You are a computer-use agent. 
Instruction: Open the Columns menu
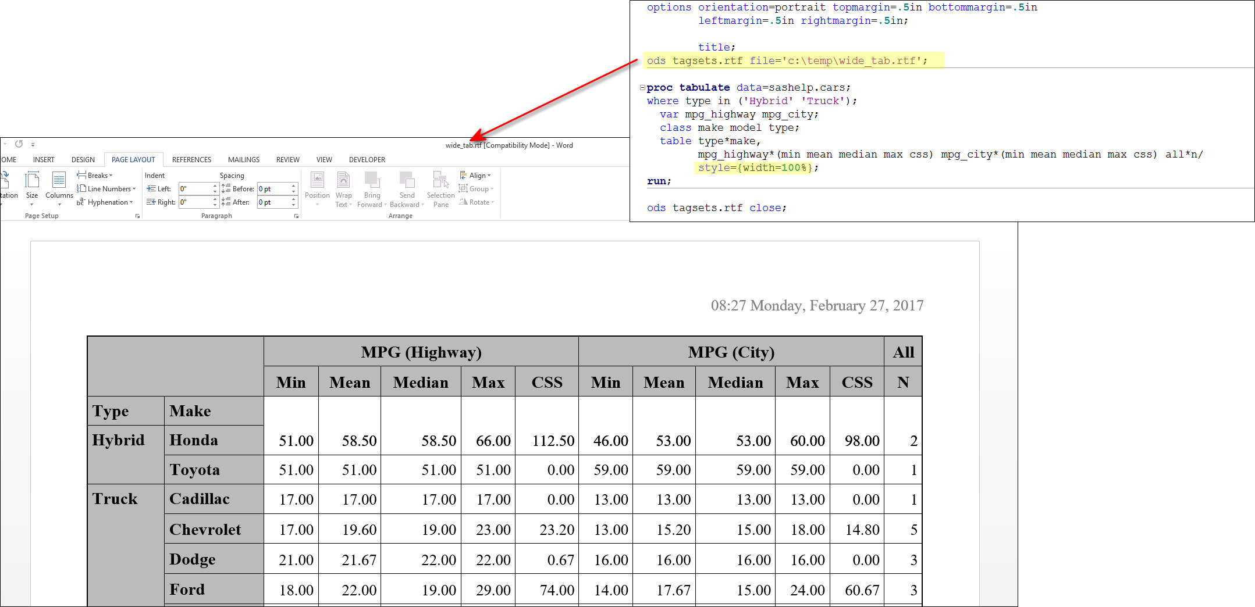[x=59, y=188]
